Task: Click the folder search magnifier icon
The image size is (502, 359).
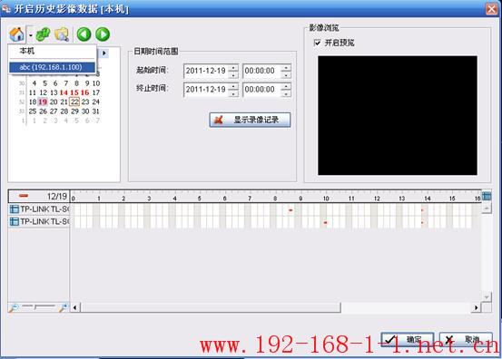Action: pos(62,34)
